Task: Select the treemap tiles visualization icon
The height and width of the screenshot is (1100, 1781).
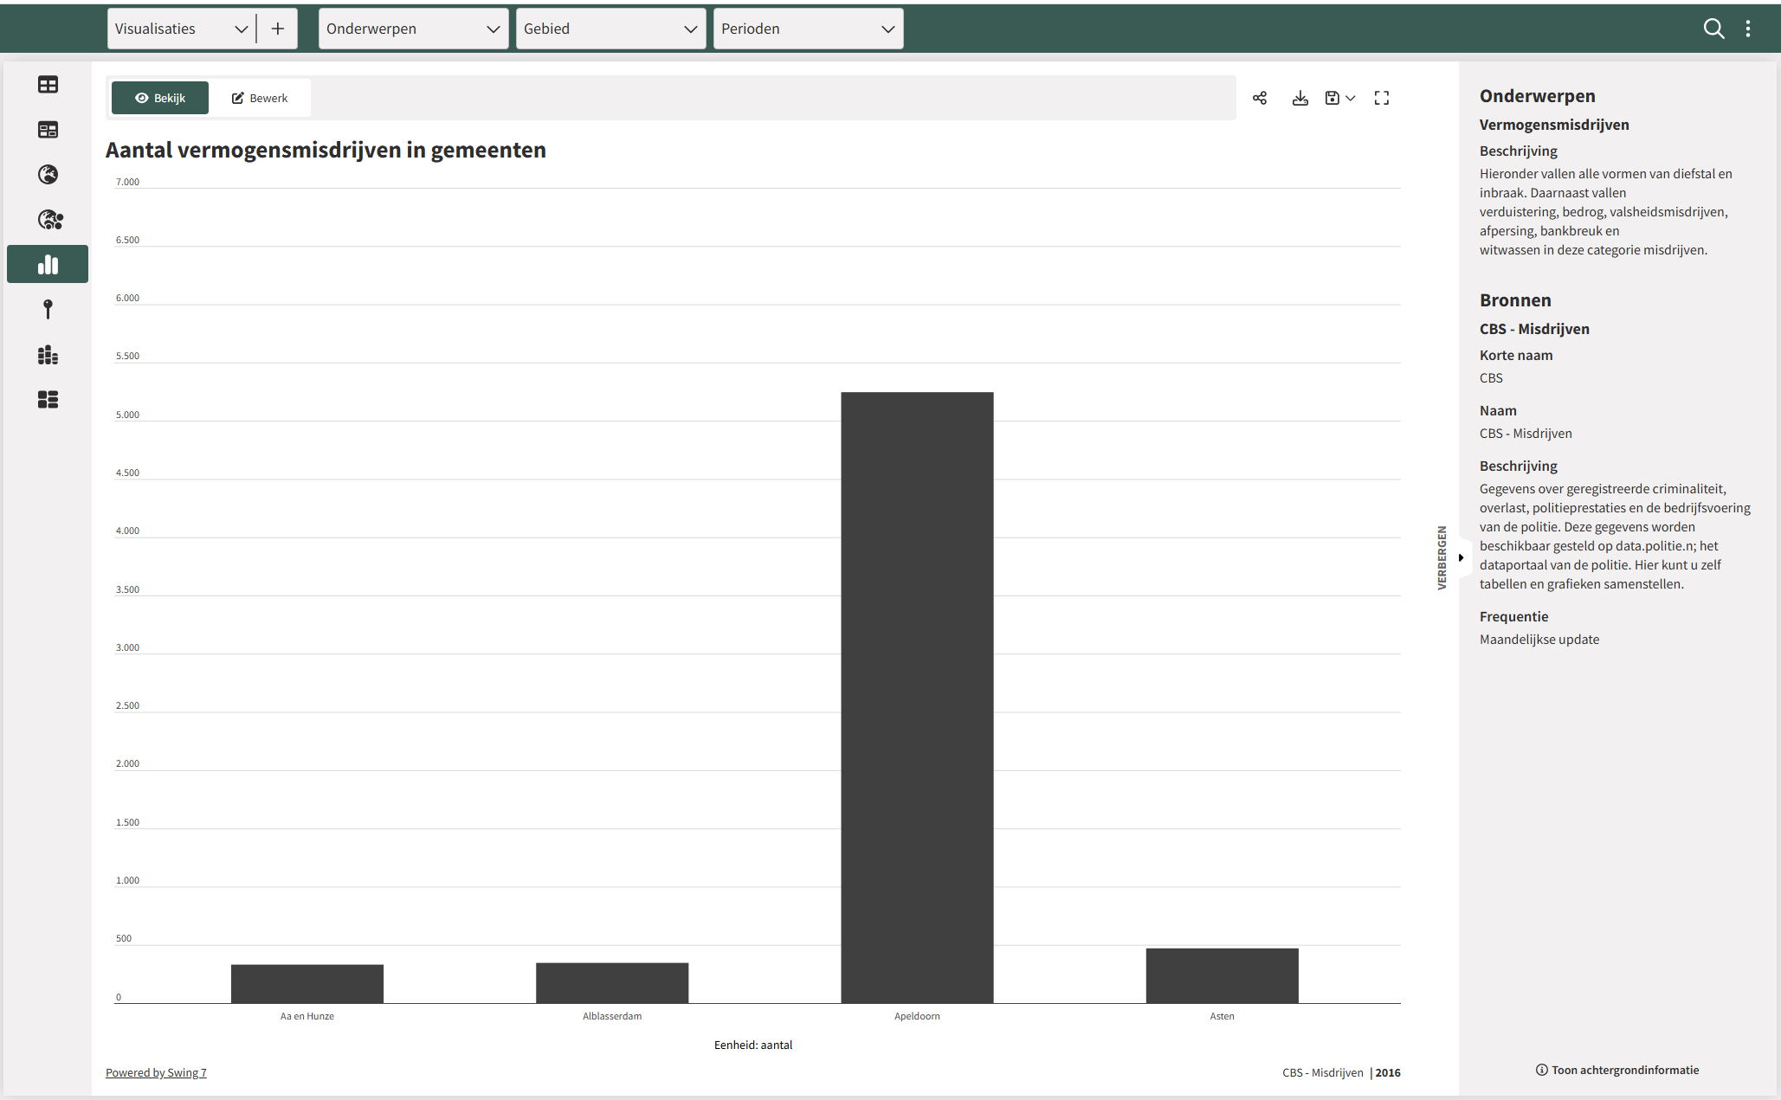Action: click(x=48, y=400)
